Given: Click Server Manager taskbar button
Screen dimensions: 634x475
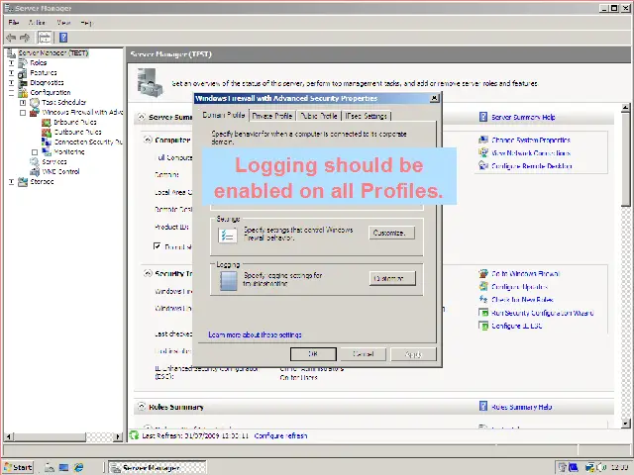Looking at the screenshot, I should tap(158, 467).
